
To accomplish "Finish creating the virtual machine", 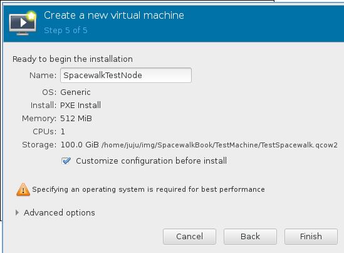I will pyautogui.click(x=311, y=237).
